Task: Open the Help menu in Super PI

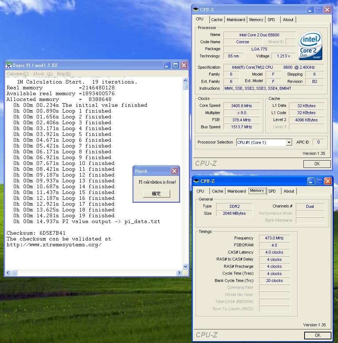Action: tap(64, 74)
